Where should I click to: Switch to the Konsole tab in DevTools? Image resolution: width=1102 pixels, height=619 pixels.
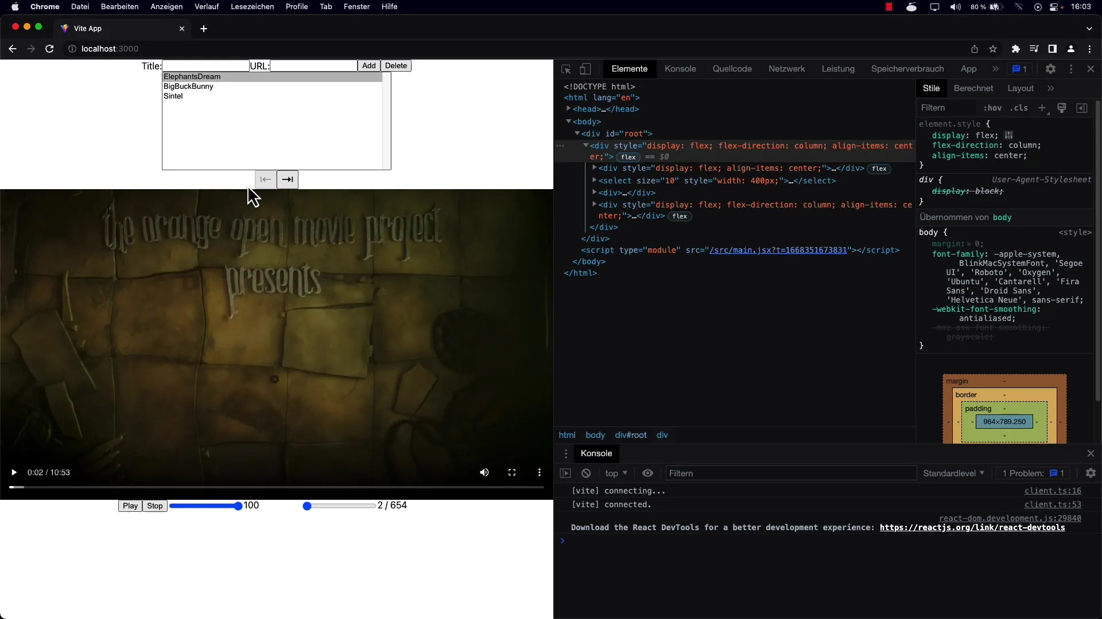[680, 69]
